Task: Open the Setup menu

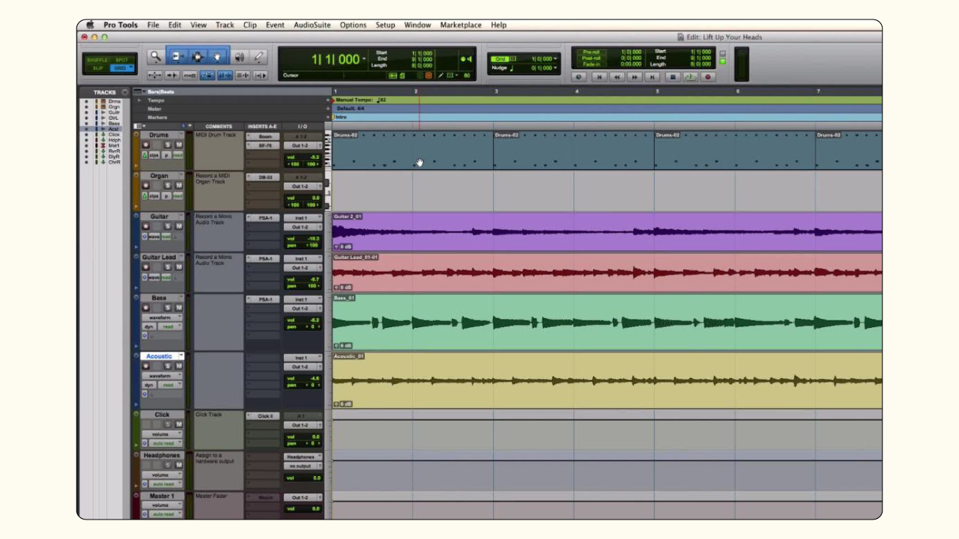Action: [x=385, y=25]
